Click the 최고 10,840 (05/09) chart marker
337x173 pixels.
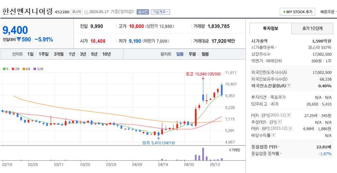203,74
